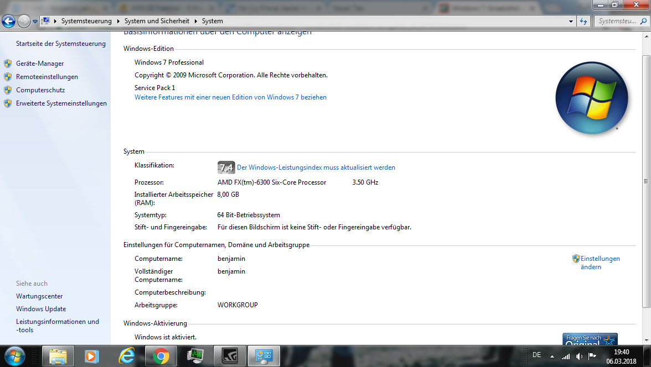Click shield icon next to Erweiterte Systemeinstellungen

pyautogui.click(x=8, y=103)
